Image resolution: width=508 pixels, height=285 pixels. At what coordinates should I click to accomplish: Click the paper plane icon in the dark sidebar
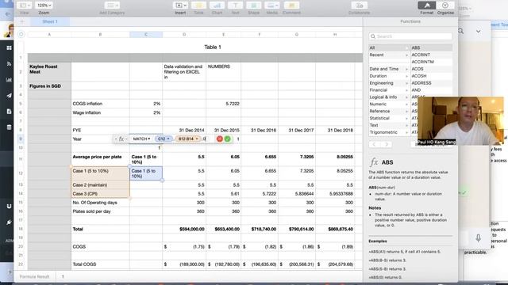[x=9, y=95]
